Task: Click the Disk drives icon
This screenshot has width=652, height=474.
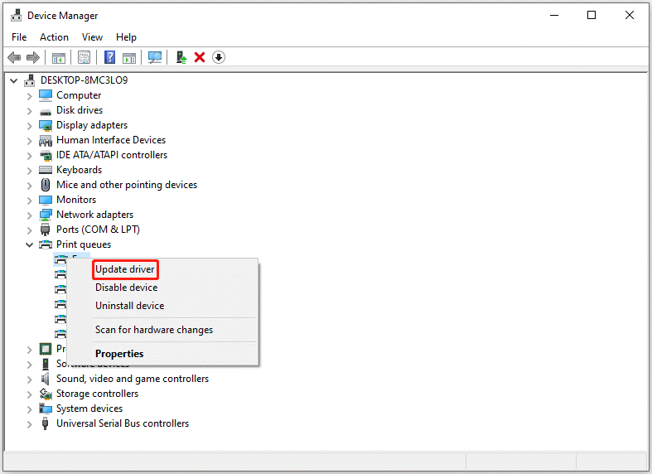Action: pos(46,111)
